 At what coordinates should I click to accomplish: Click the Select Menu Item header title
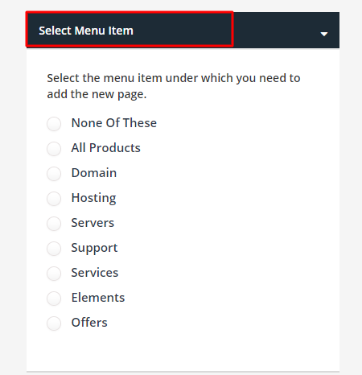pos(86,31)
